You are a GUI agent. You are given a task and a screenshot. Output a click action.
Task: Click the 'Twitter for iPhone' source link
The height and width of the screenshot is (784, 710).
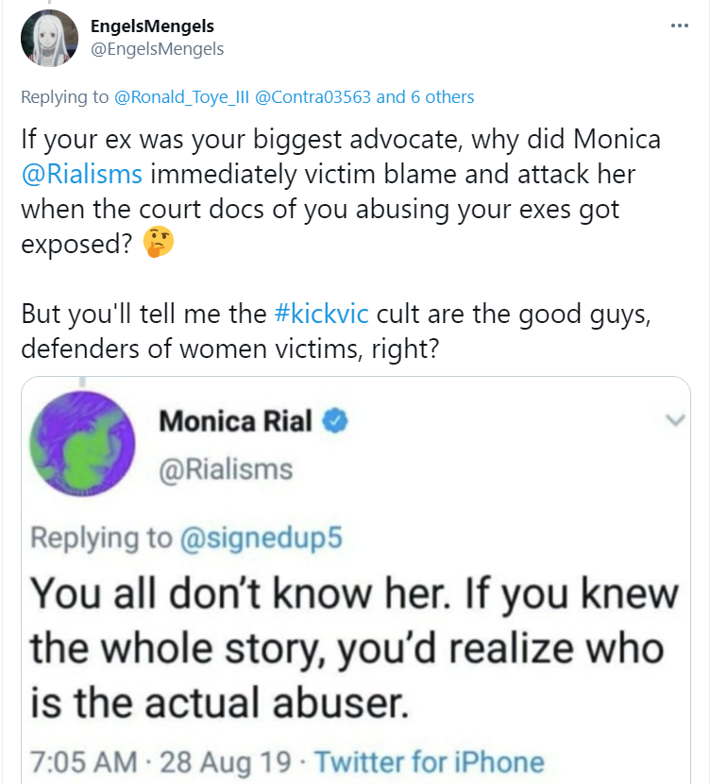tap(430, 762)
